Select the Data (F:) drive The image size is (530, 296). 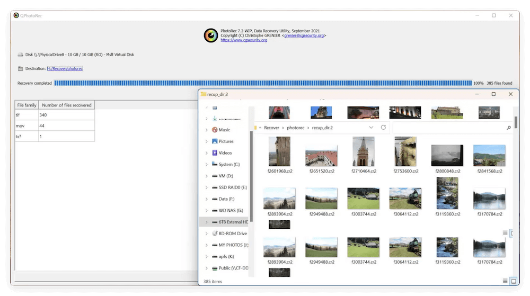pos(223,199)
